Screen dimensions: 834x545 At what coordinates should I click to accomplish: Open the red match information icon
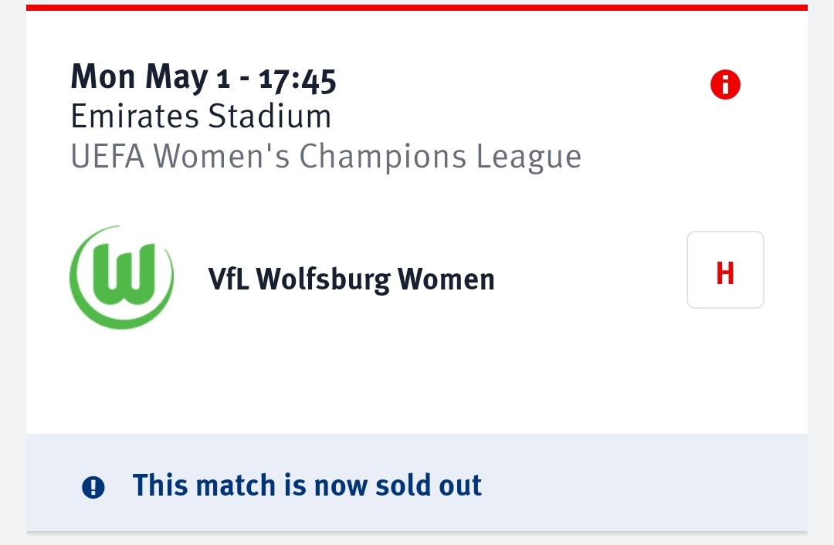click(725, 85)
